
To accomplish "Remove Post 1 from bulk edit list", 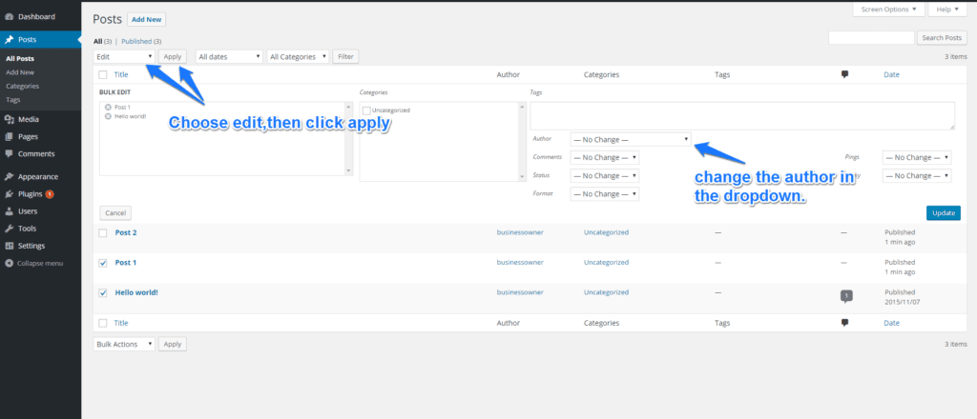I will click(108, 107).
